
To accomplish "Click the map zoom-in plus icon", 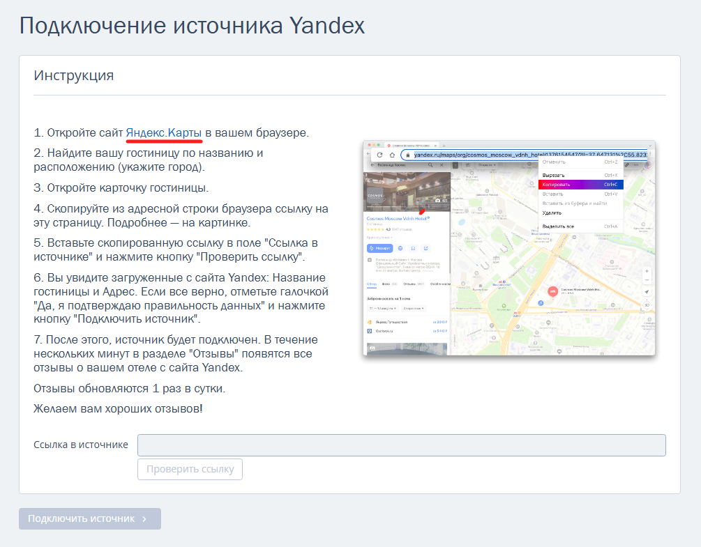I will 647,272.
